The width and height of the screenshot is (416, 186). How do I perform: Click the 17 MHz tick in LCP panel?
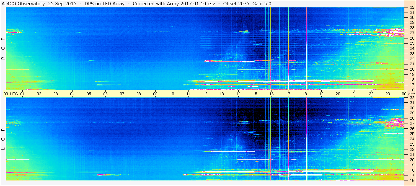coord(412,175)
